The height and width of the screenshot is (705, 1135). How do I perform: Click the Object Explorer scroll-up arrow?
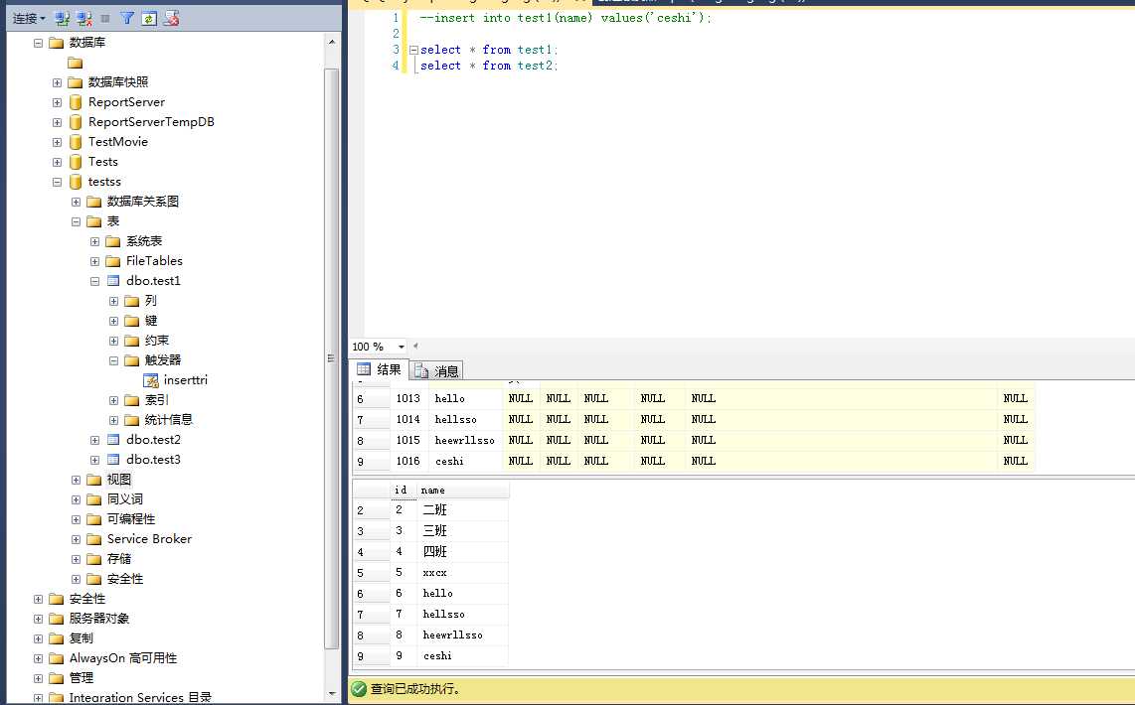tap(332, 42)
